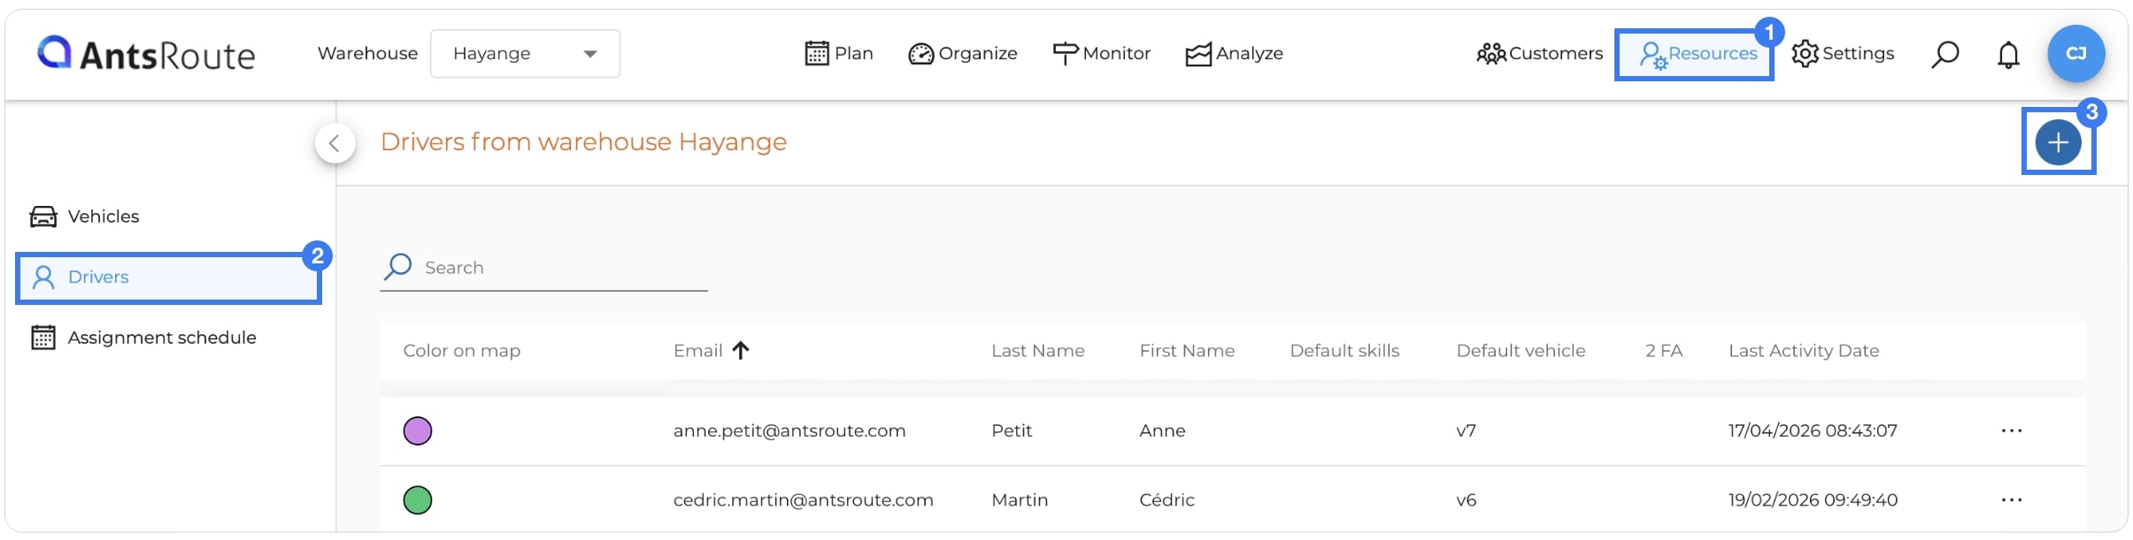Image resolution: width=2133 pixels, height=540 pixels.
Task: Open the three-dot menu for Cédric Martin
Action: [x=2011, y=500]
